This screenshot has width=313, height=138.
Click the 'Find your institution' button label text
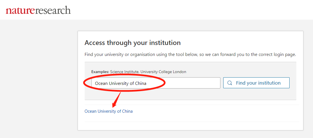tap(258, 83)
